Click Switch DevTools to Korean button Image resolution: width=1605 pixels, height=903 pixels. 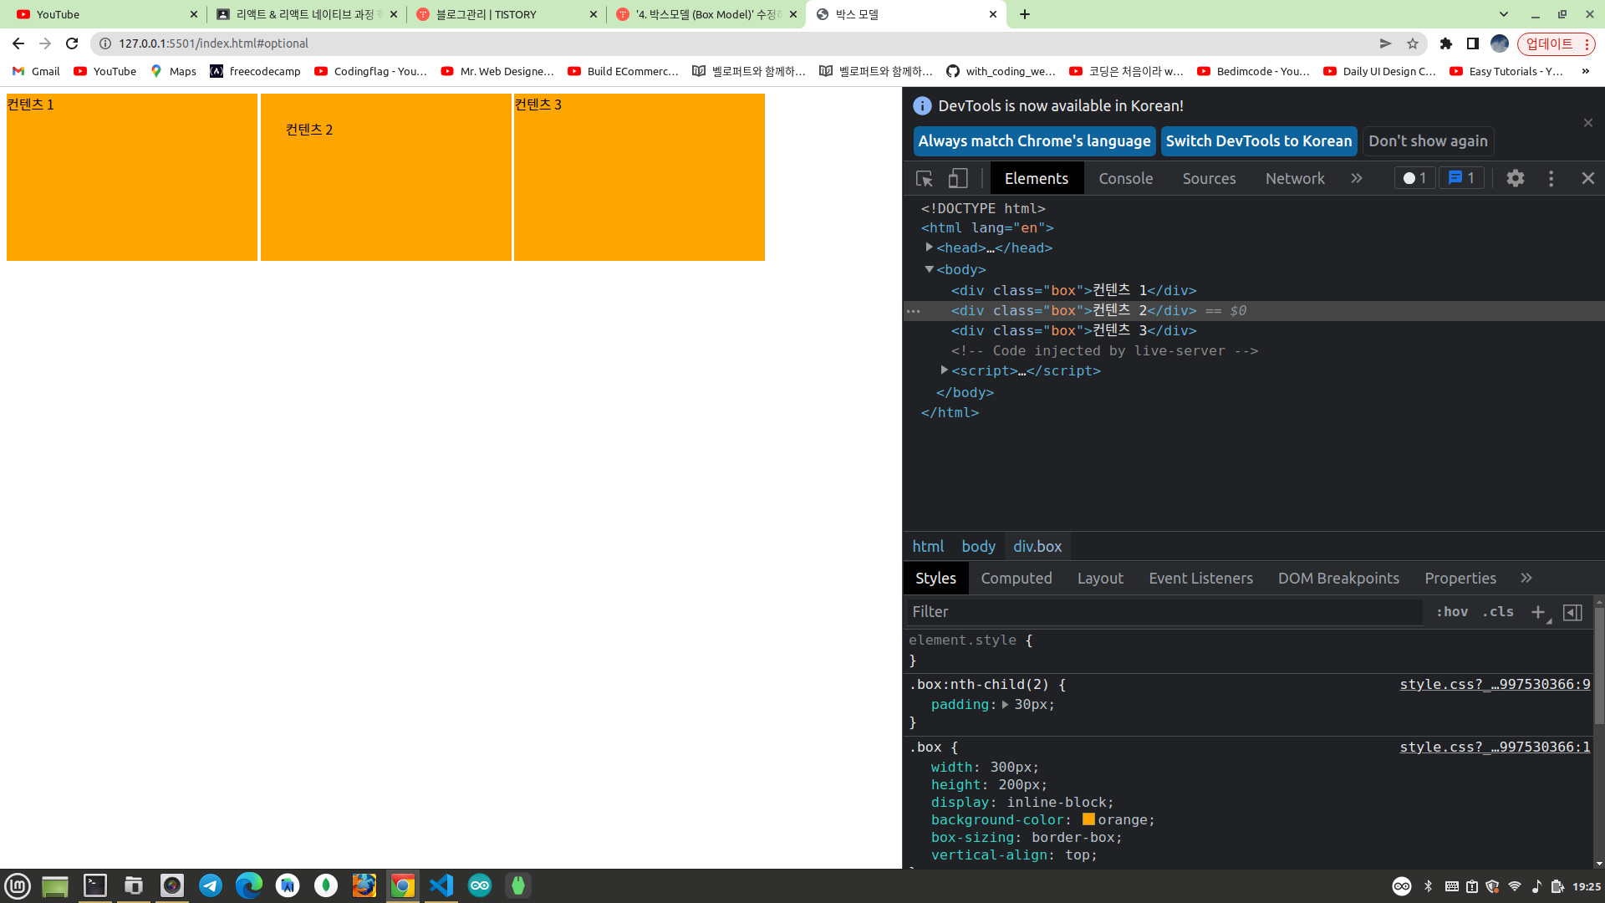(1258, 141)
